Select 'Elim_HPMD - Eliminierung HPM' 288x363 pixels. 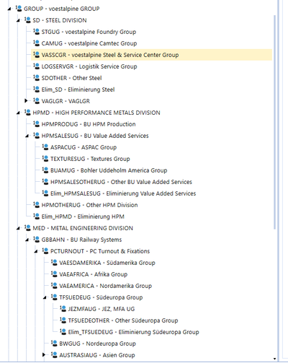pyautogui.click(x=83, y=217)
